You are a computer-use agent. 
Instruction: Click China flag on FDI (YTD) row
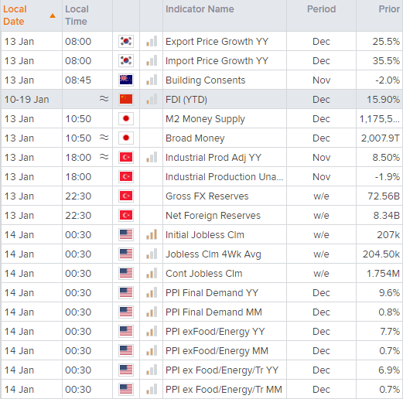pos(126,99)
